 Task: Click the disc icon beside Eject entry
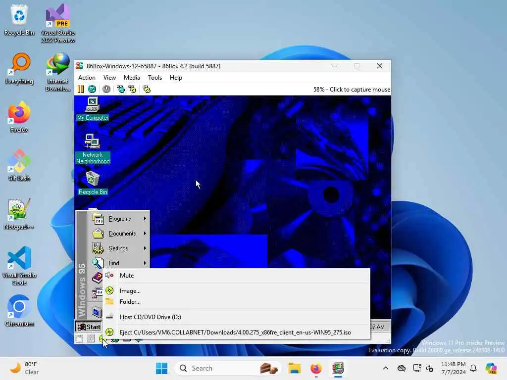[109, 332]
